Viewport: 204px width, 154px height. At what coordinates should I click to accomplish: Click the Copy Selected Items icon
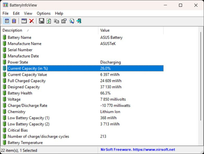click(56, 21)
